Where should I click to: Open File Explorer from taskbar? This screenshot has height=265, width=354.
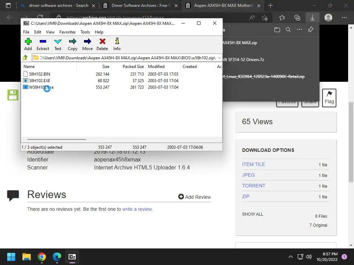click(x=26, y=257)
